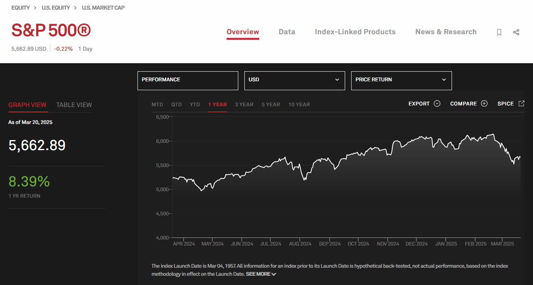Select the MTD time range
Viewport: 533px width, 285px height.
157,104
